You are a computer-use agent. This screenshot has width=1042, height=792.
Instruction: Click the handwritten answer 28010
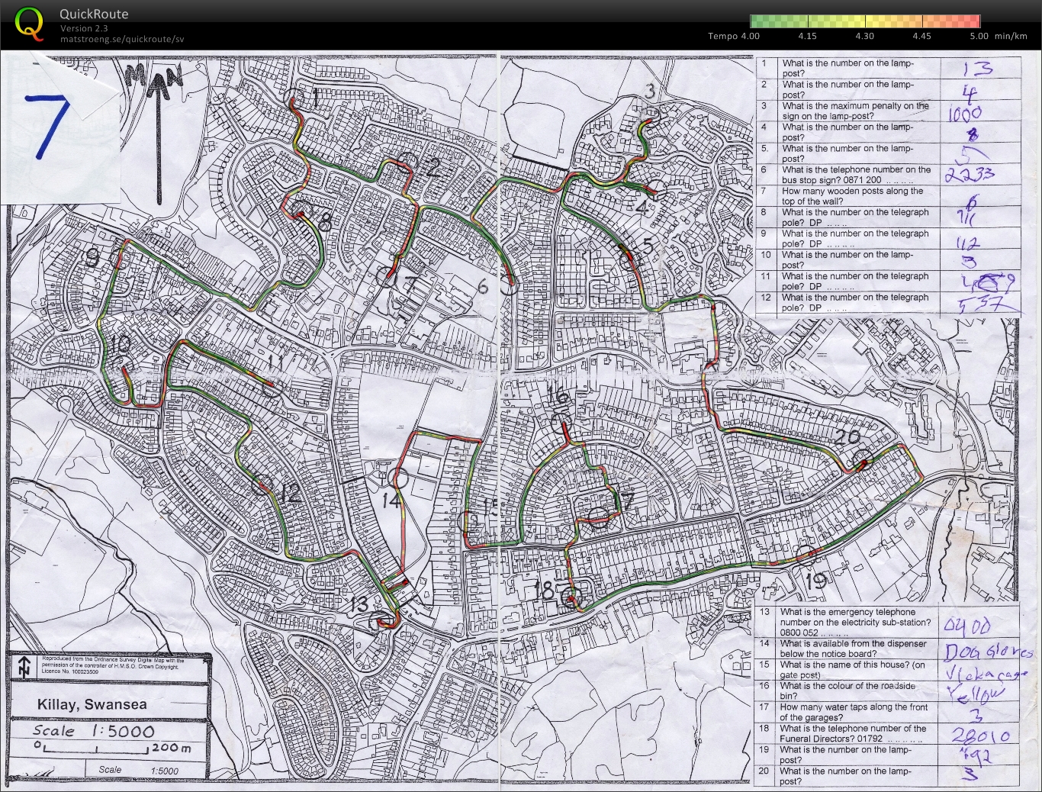[x=982, y=736]
